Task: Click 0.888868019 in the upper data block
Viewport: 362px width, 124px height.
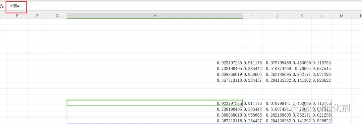Action: (229, 75)
